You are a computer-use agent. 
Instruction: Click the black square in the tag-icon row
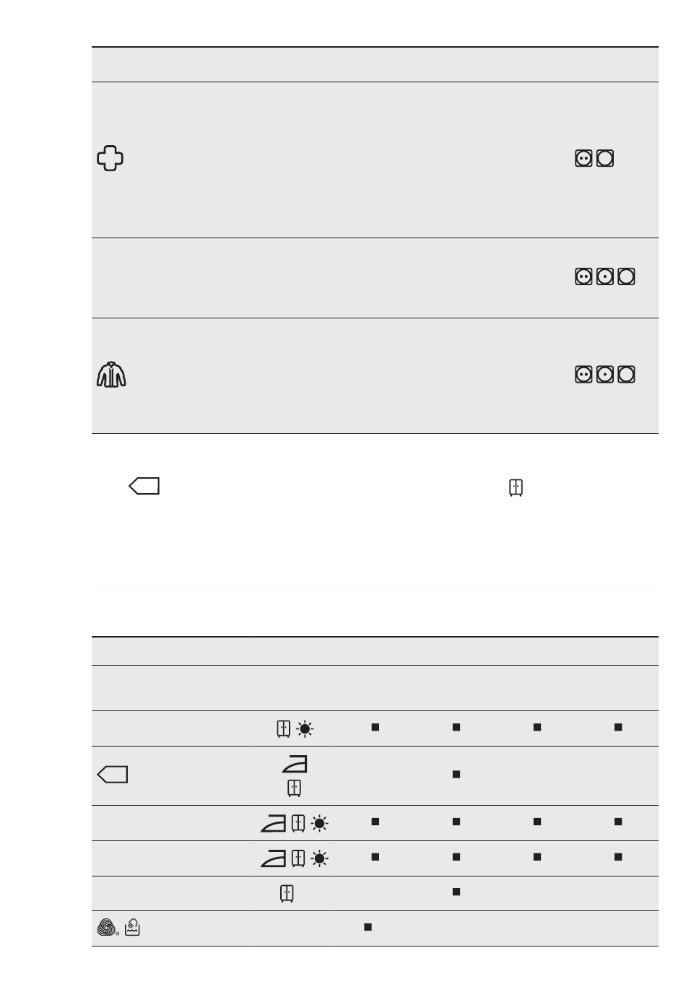click(x=456, y=775)
